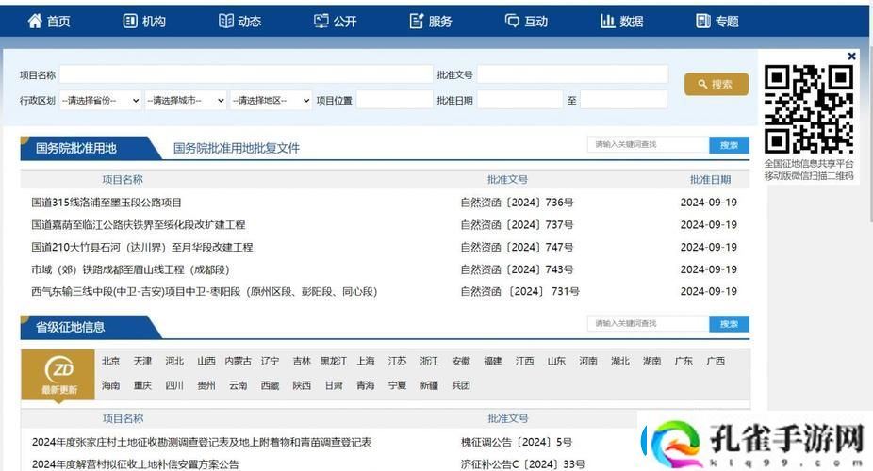The height and width of the screenshot is (471, 873).
Task: Click the 批准日期 end date field
Action: tap(623, 100)
